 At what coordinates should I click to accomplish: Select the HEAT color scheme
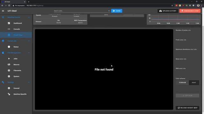click(194, 83)
